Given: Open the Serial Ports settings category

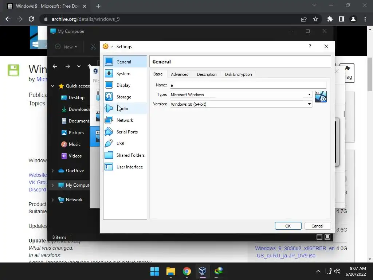Looking at the screenshot, I should coord(125,132).
